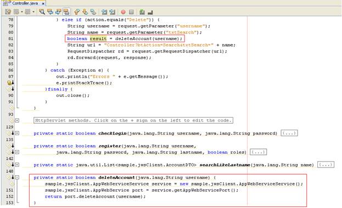
Task: Click the collapsed {...} box after register roles
Action: (x=258, y=152)
